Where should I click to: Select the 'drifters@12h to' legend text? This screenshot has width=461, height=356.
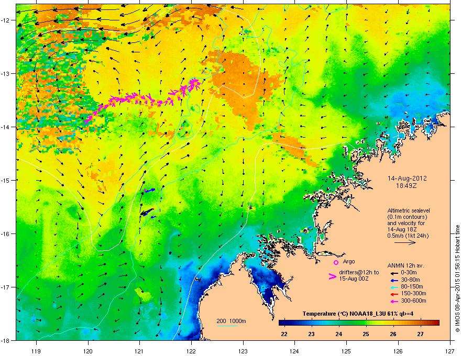pos(359,273)
